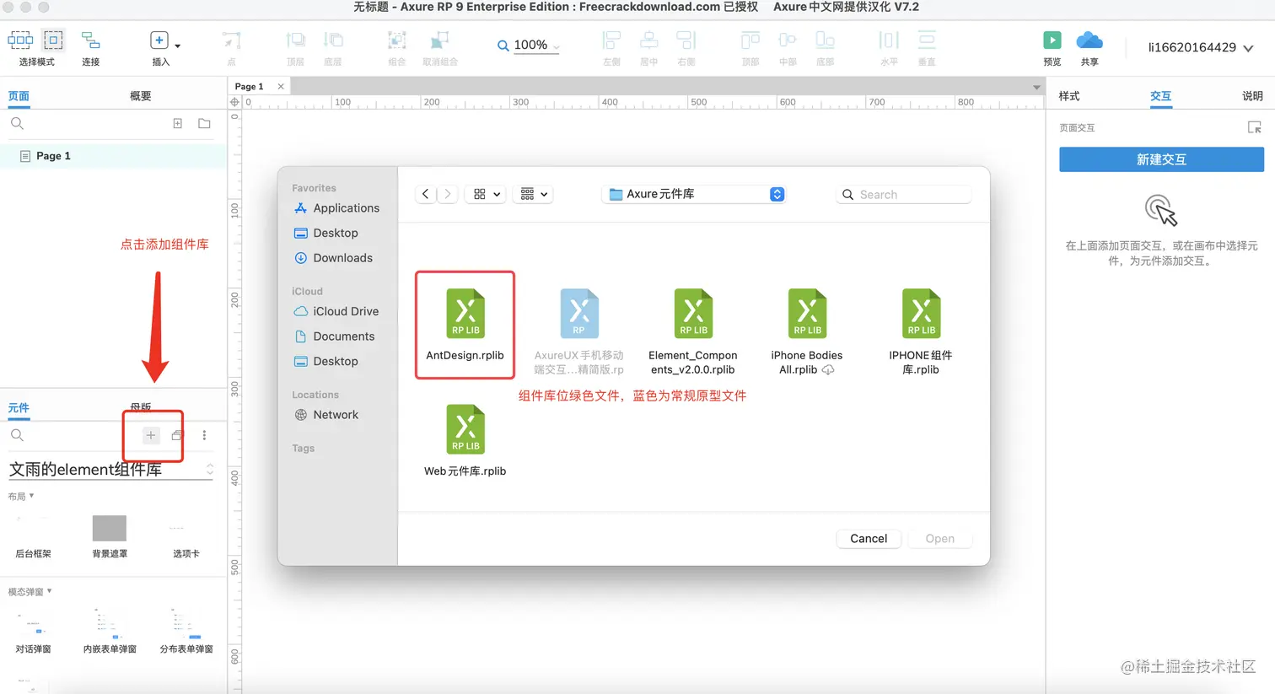Open Desktop under Favorites in the sidebar
The width and height of the screenshot is (1275, 694).
click(x=325, y=233)
